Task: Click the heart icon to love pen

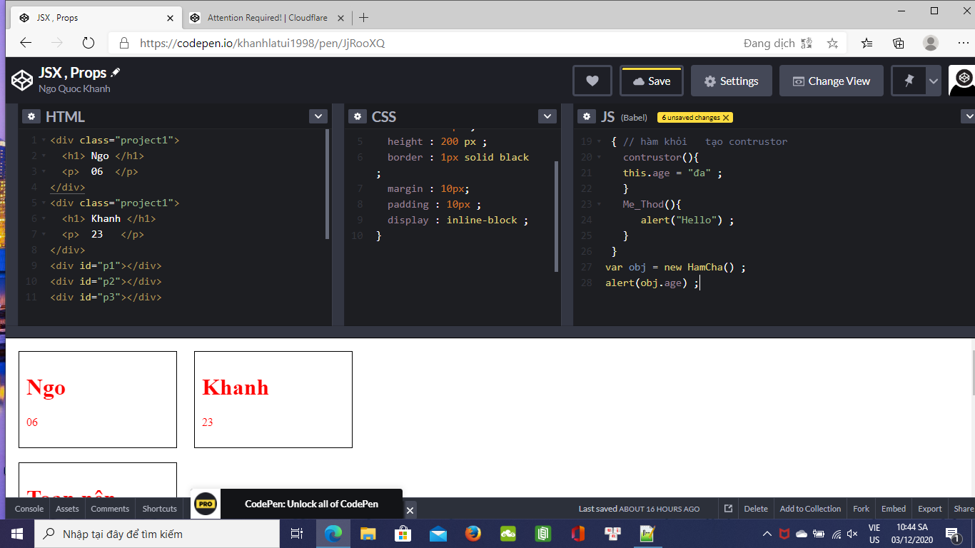Action: coord(592,81)
